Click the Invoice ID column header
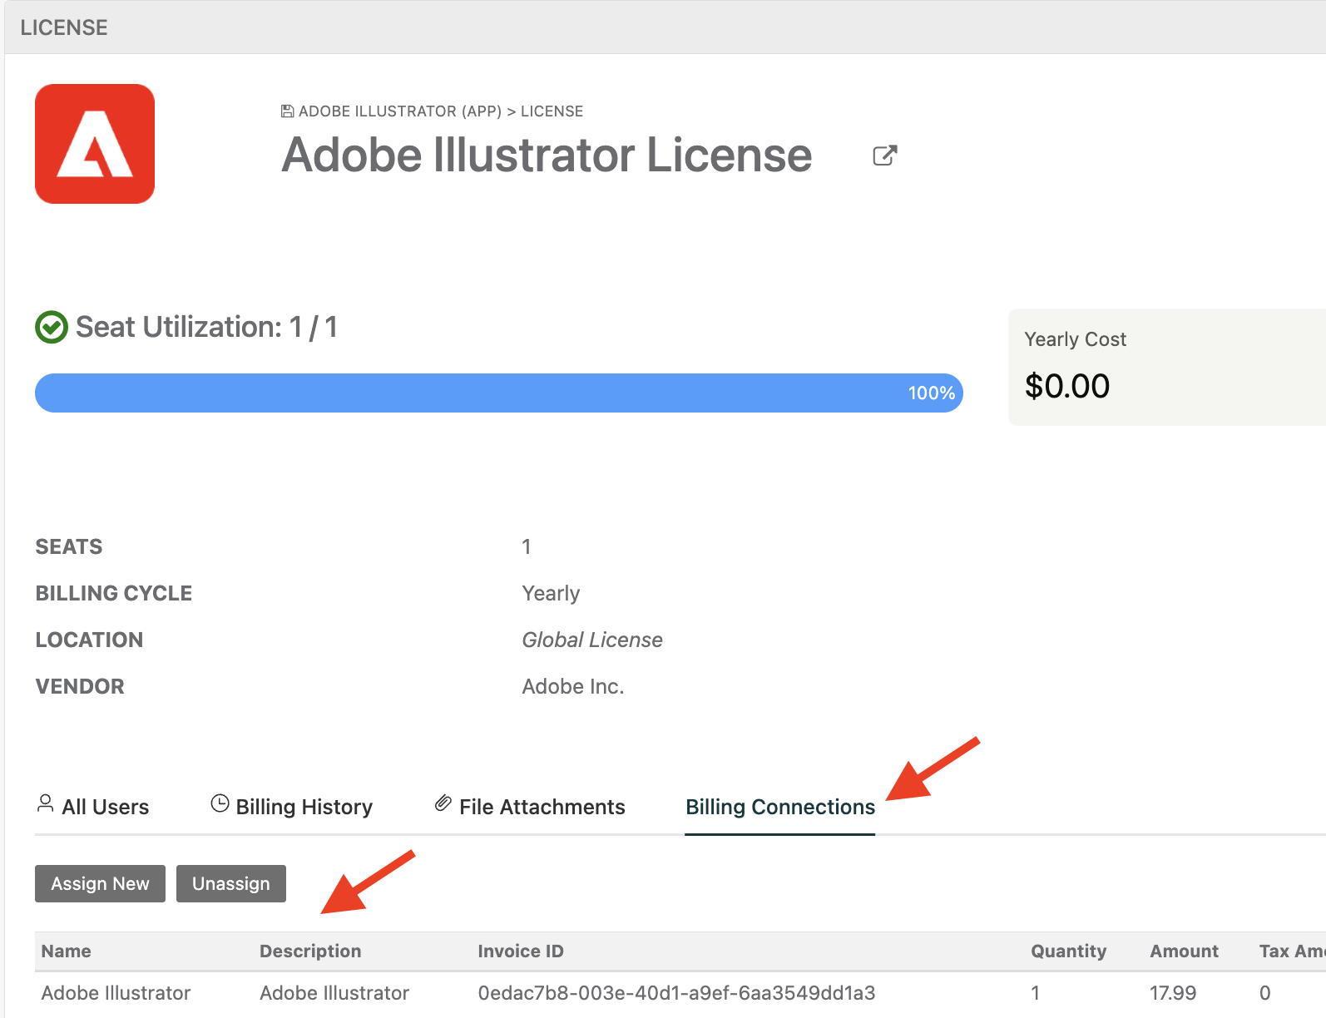The height and width of the screenshot is (1018, 1326). (521, 951)
